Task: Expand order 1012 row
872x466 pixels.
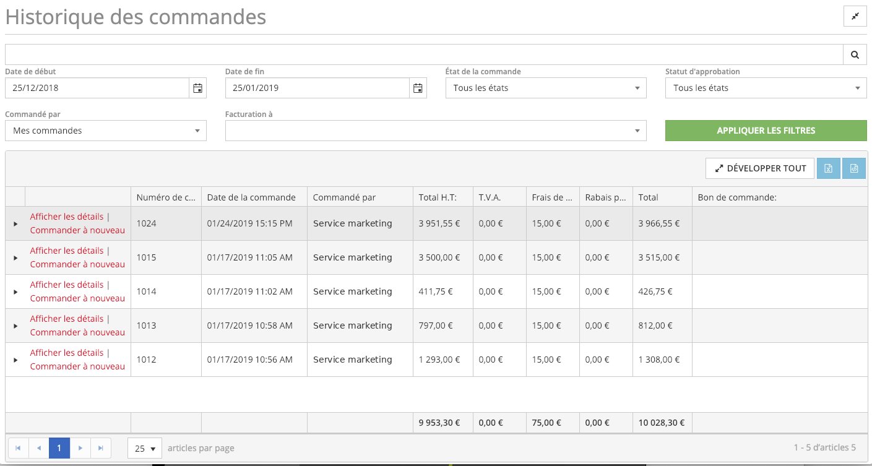Action: [15, 360]
